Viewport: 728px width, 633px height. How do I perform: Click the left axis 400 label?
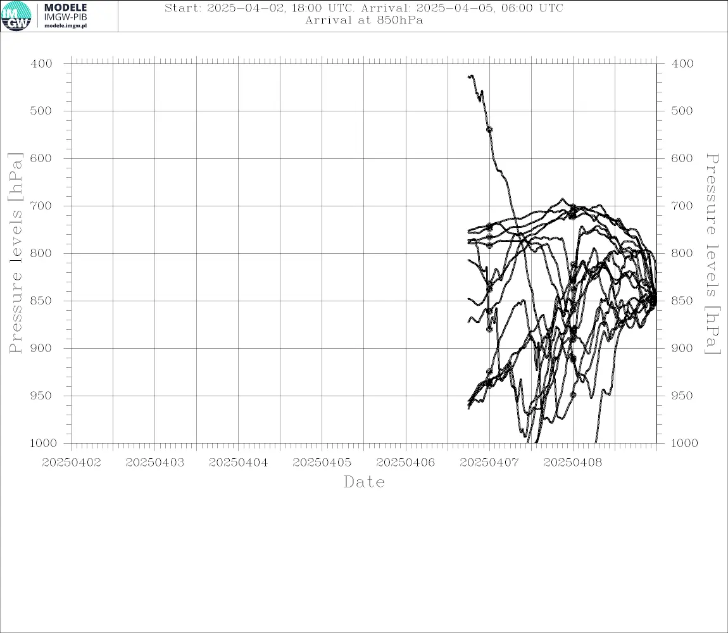click(x=42, y=64)
